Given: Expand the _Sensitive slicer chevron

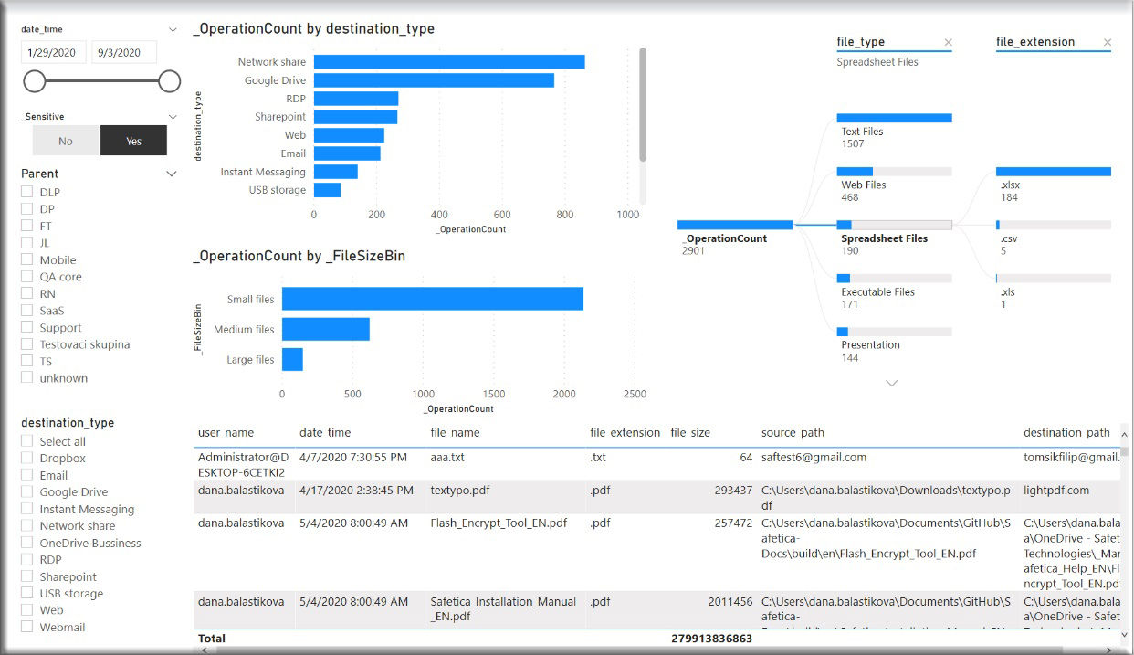Looking at the screenshot, I should coord(173,117).
